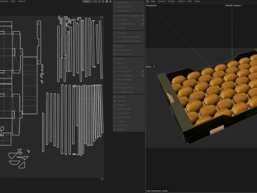The image size is (257, 193).
Task: Click icon next to Default Camera label
Action: click(241, 5)
